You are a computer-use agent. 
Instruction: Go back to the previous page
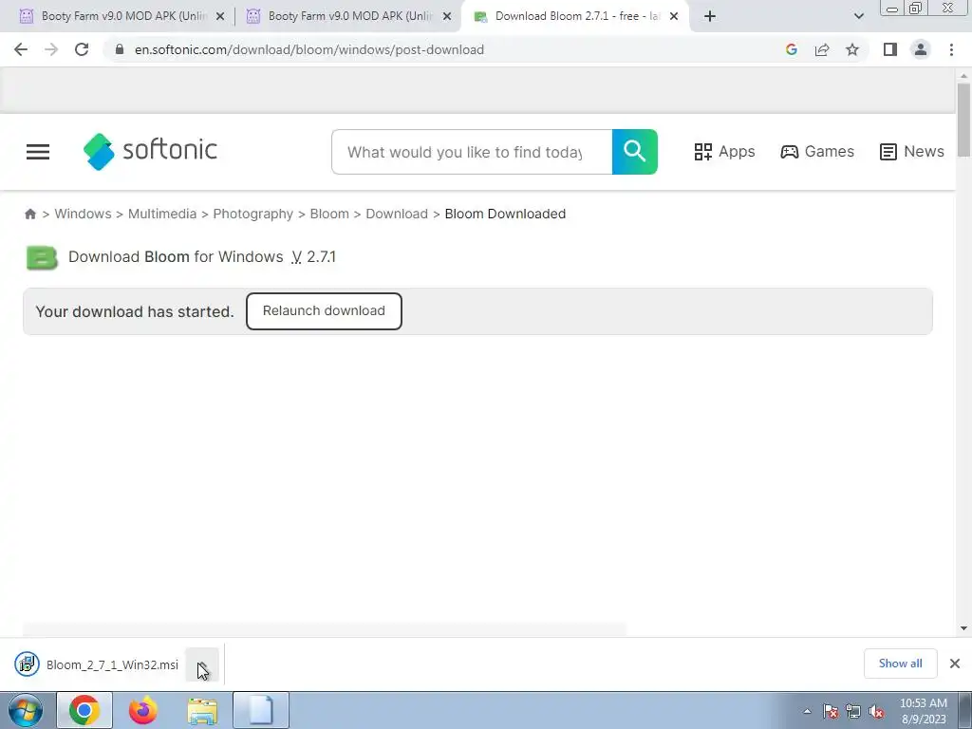[x=21, y=49]
